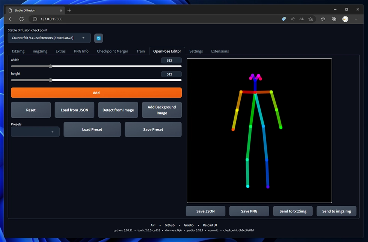This screenshot has height=242, width=368.
Task: Open the browser profile avatar
Action: click(345, 19)
